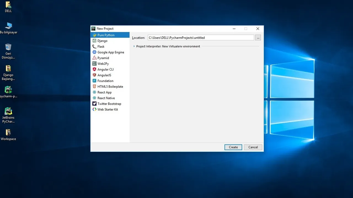
Task: Click the Cancel button
Action: pos(253,147)
